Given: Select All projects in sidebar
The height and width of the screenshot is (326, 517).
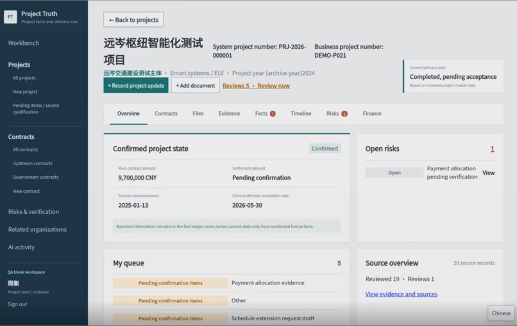Looking at the screenshot, I should (24, 78).
